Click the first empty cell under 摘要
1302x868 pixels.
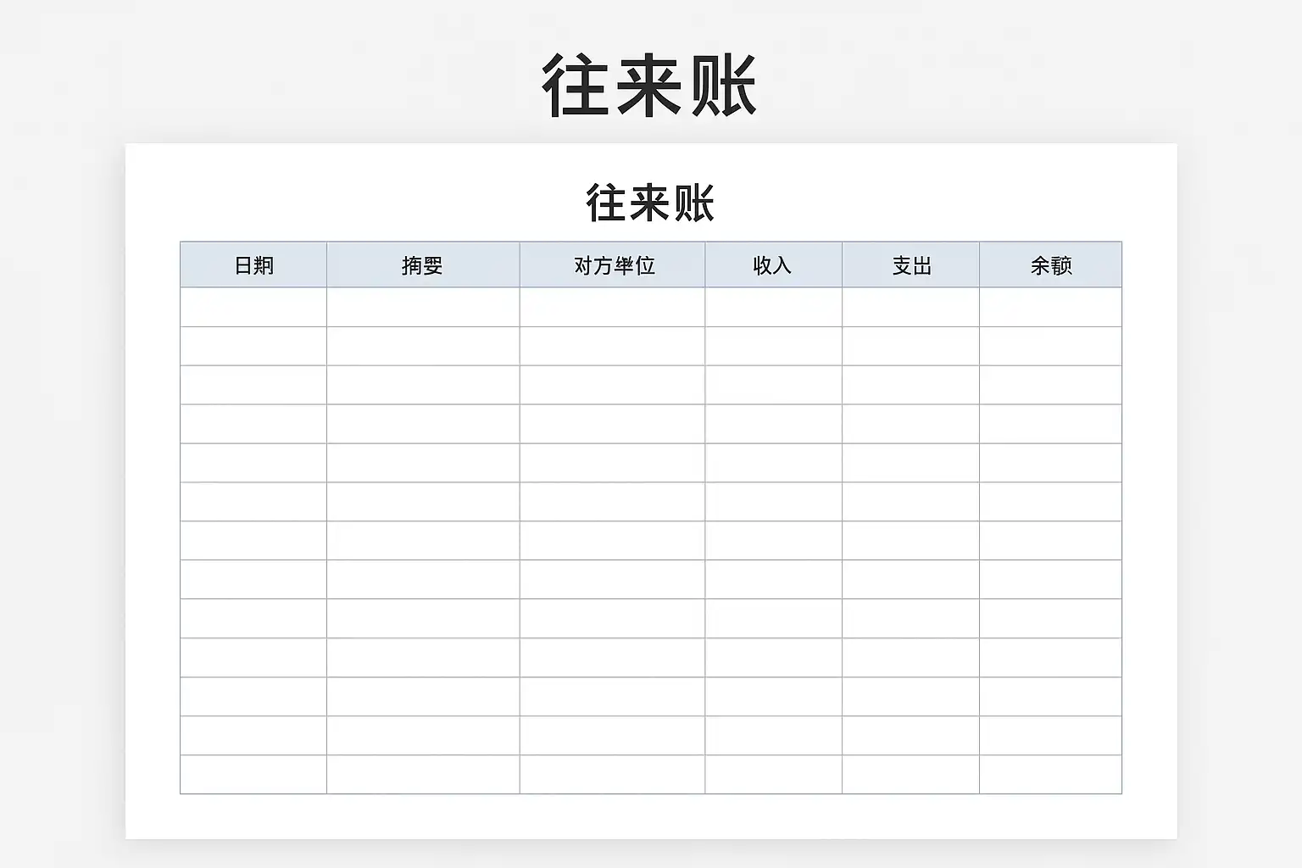423,307
